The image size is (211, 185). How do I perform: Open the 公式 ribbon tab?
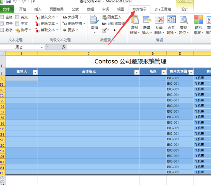click(x=75, y=9)
